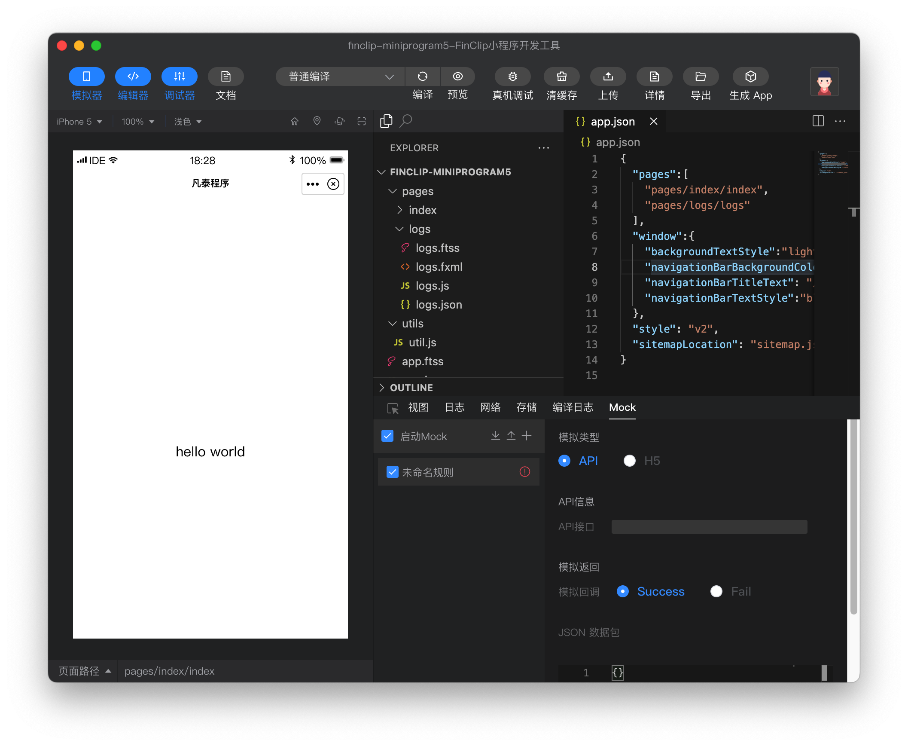Open the search panel magnifier icon

pyautogui.click(x=406, y=121)
